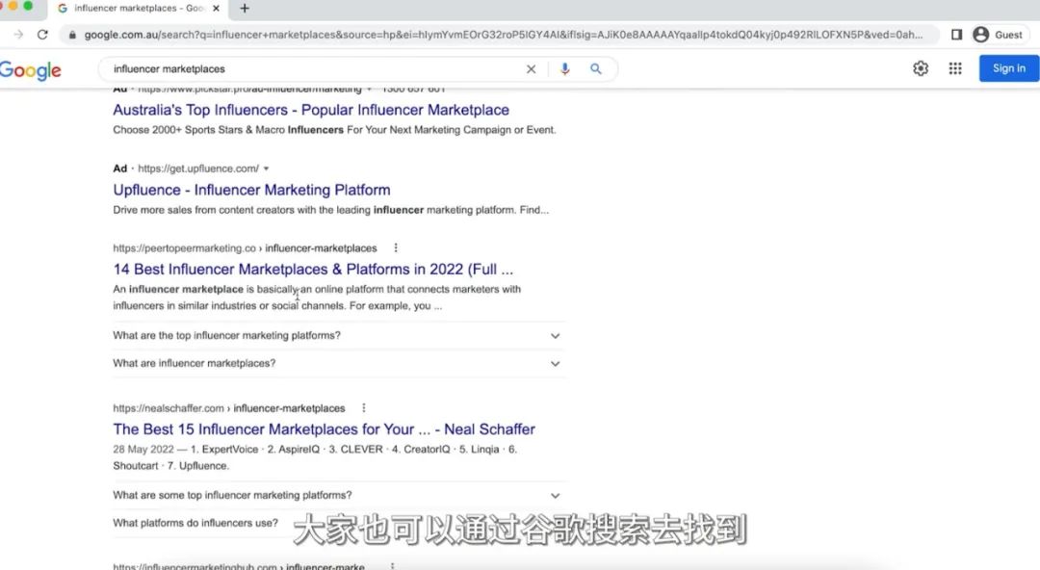
Task: Click the browser forward arrow
Action: coord(18,35)
